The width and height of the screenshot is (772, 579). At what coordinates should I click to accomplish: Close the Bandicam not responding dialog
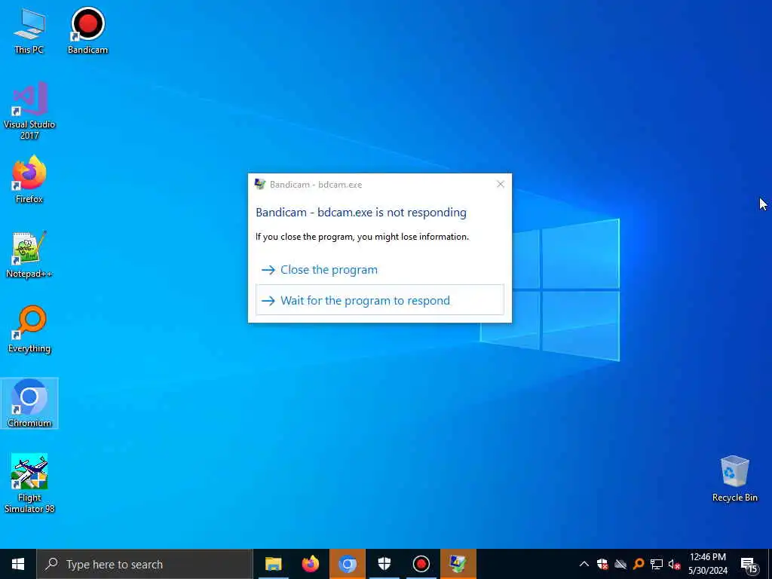coord(501,184)
